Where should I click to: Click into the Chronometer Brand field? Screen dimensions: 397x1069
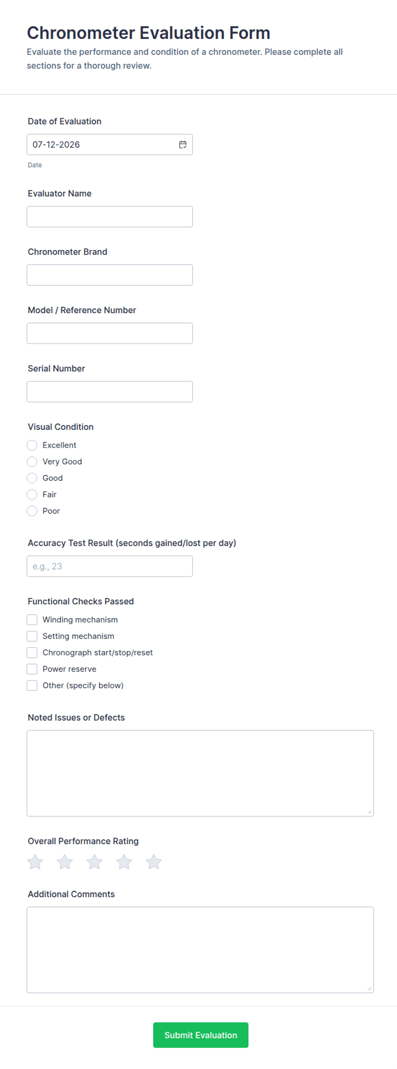(x=110, y=275)
